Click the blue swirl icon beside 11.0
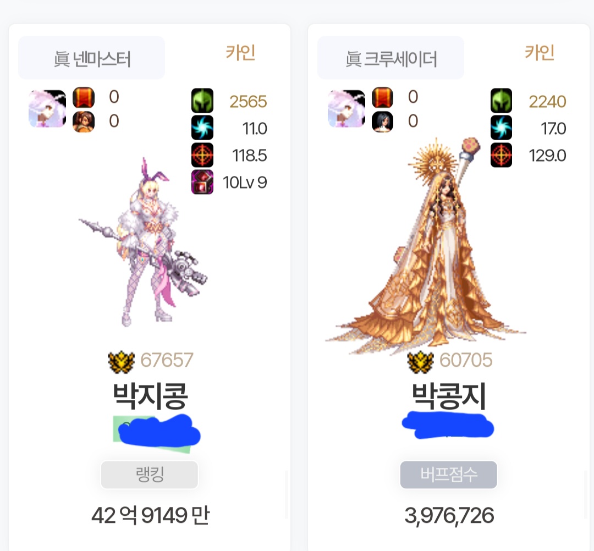The width and height of the screenshot is (594, 551). (202, 128)
